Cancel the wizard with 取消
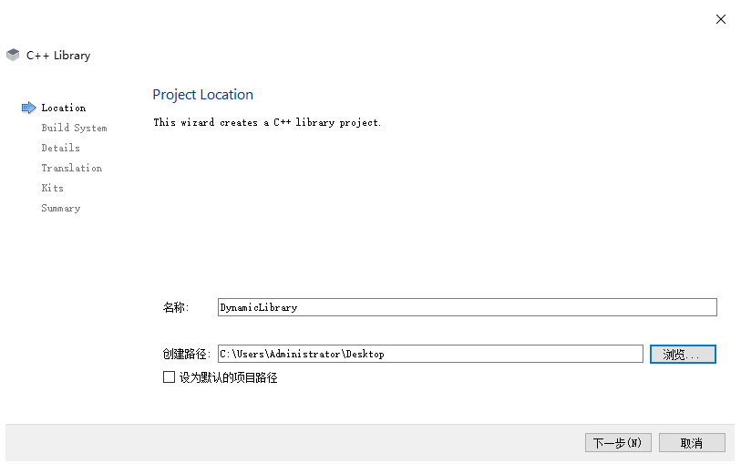 (692, 443)
